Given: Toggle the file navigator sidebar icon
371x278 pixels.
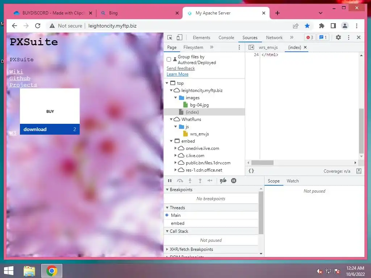Looking at the screenshot, I should pos(251,47).
